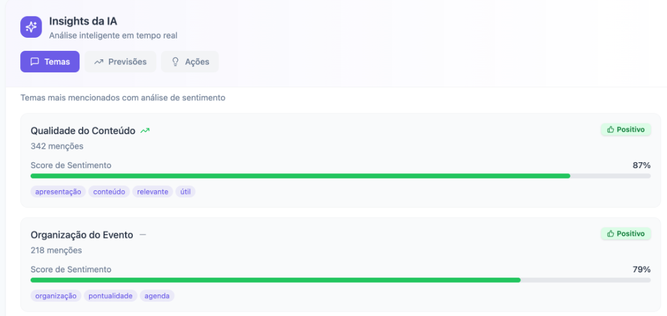Click the neutral dash icon beside Organização do Evento
This screenshot has height=316, width=667.
click(143, 235)
